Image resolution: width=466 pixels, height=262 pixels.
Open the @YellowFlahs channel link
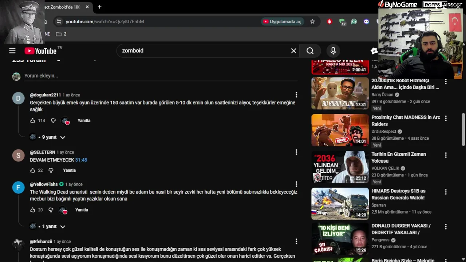[x=44, y=184]
